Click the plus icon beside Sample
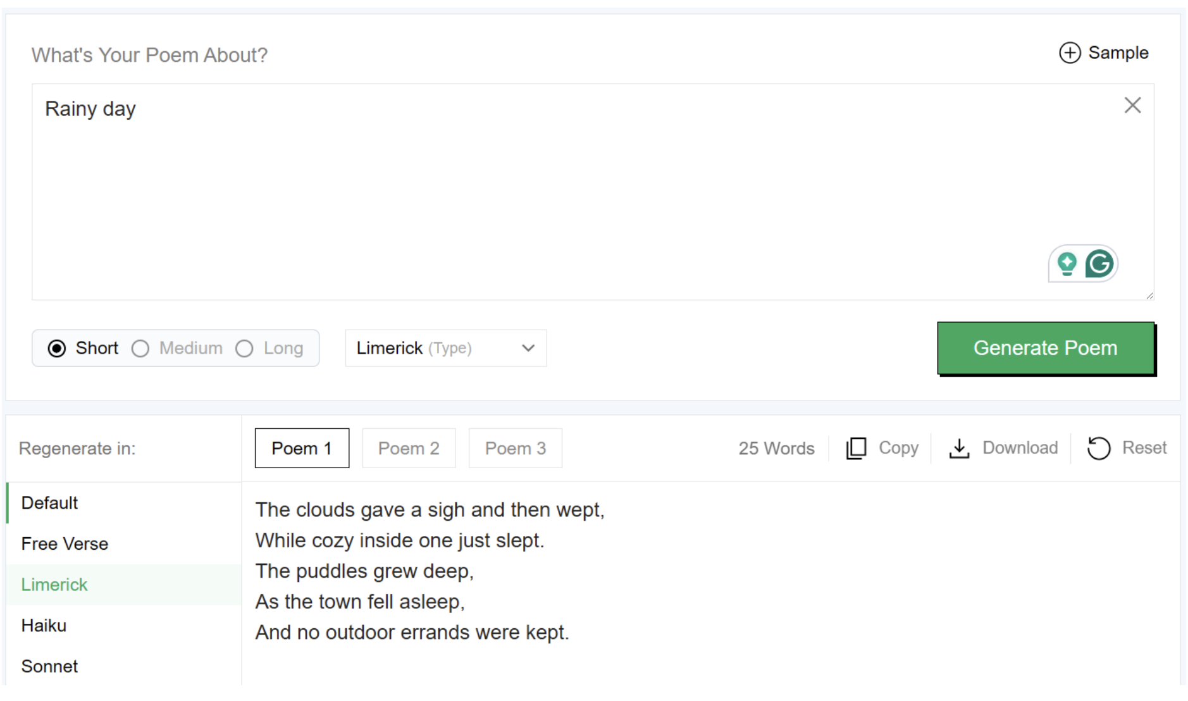The height and width of the screenshot is (701, 1188). point(1069,53)
